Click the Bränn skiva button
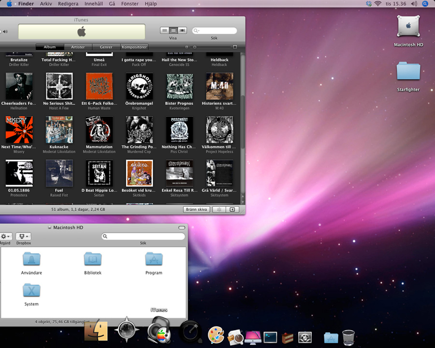The width and height of the screenshot is (435, 348). pos(197,210)
